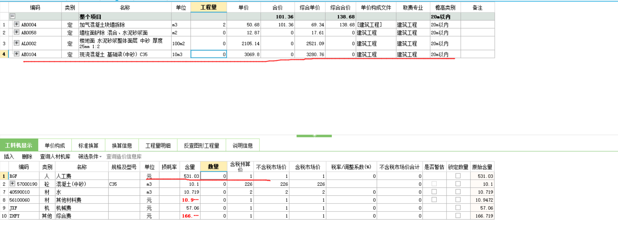Click the 备注 column header
The height and width of the screenshot is (247, 618).
pos(477,7)
